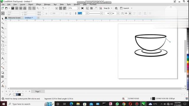Click the freehand smoothing value 100
The image size is (189, 106).
pos(126,13)
